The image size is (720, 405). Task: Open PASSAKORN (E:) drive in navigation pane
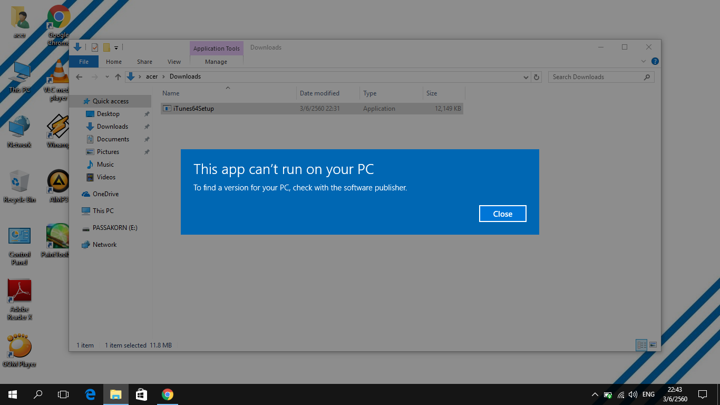coord(115,228)
